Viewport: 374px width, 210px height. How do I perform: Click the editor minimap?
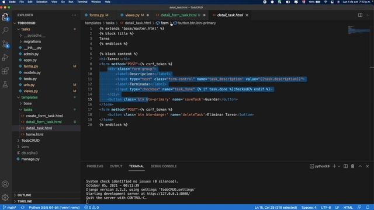click(359, 30)
